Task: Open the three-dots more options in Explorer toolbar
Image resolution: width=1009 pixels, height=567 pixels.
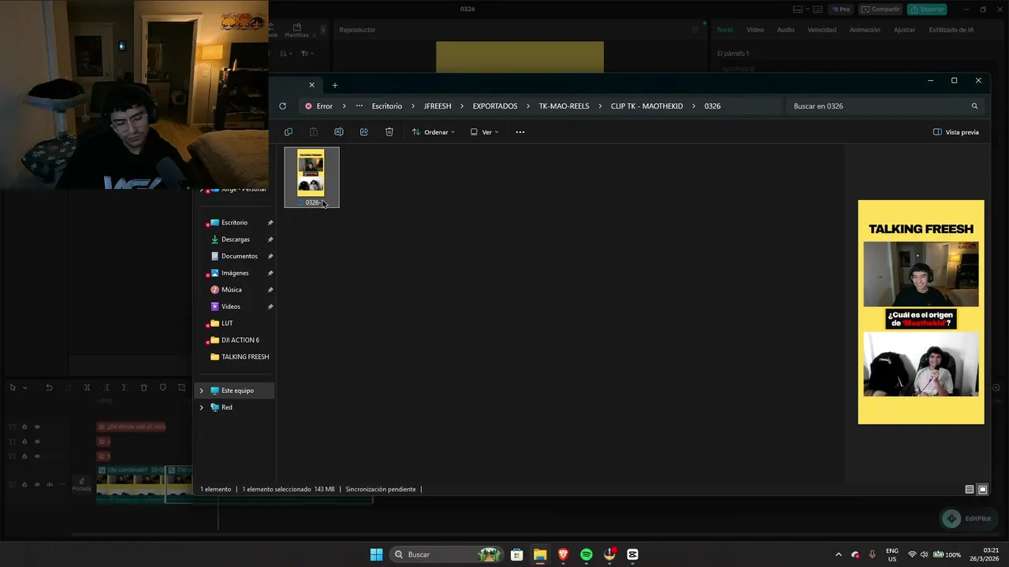Action: [520, 132]
